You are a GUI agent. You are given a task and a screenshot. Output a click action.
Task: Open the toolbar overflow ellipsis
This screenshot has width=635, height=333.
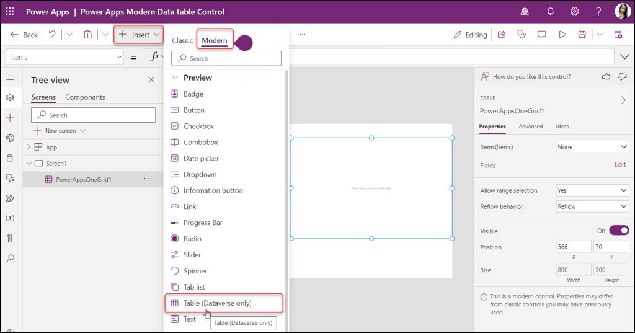(302, 35)
